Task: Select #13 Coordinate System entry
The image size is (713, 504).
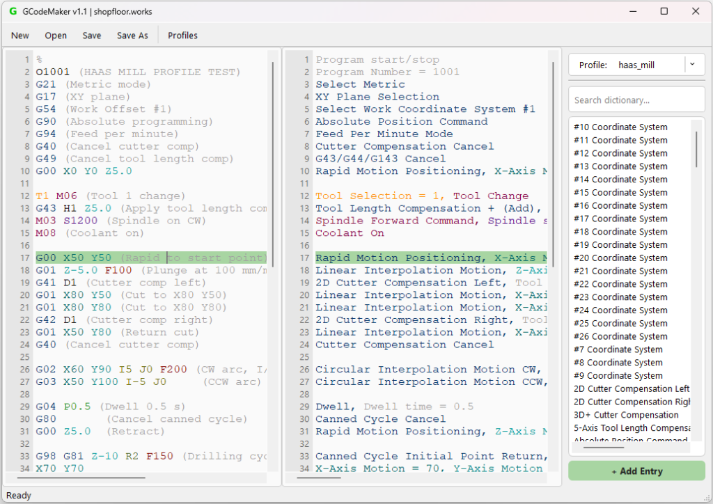Action: 620,166
